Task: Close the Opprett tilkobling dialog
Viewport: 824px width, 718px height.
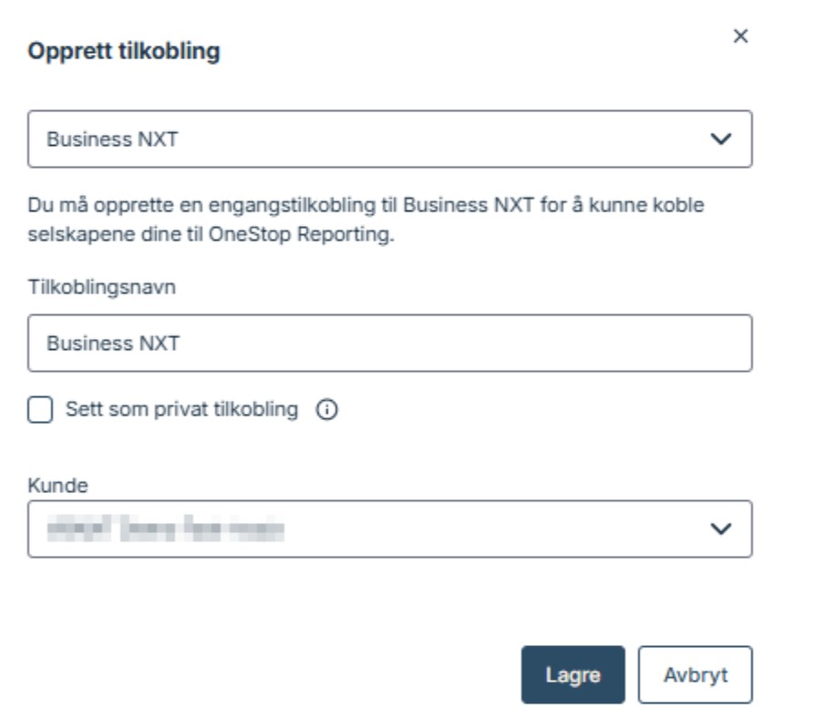Action: [741, 36]
